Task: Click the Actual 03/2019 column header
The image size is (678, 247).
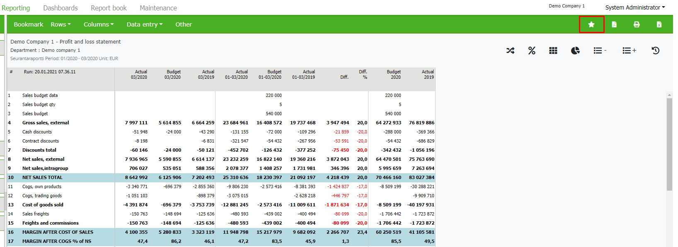Action: (x=206, y=75)
